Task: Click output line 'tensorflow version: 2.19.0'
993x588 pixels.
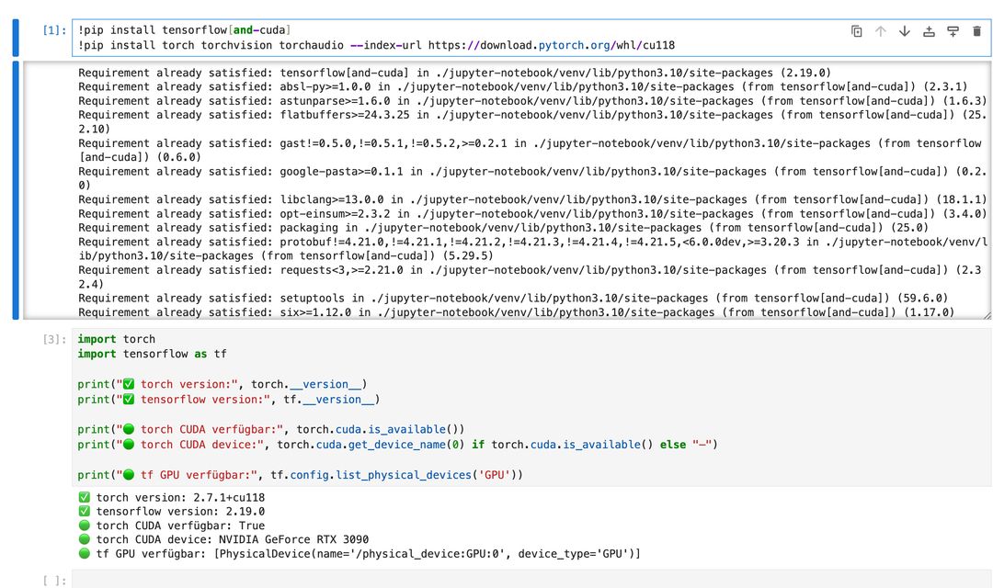Action: tap(172, 512)
